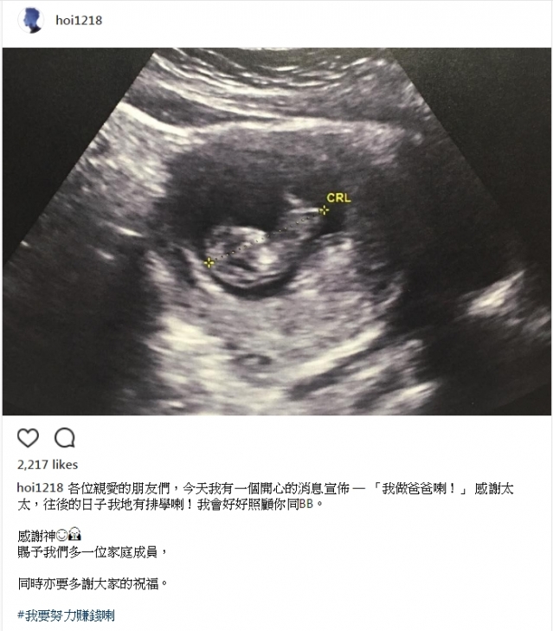Click the line 賜予我們多一位家庭成員
This screenshot has width=553, height=631.
point(92,551)
